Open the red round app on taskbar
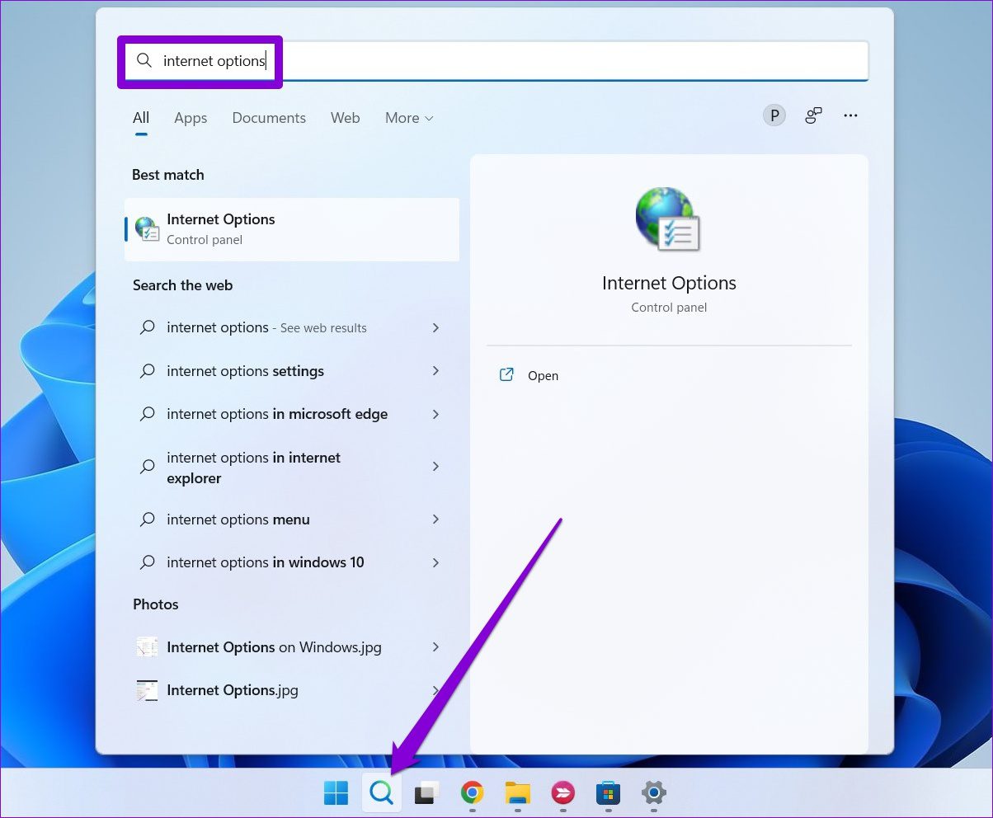 pos(562,793)
